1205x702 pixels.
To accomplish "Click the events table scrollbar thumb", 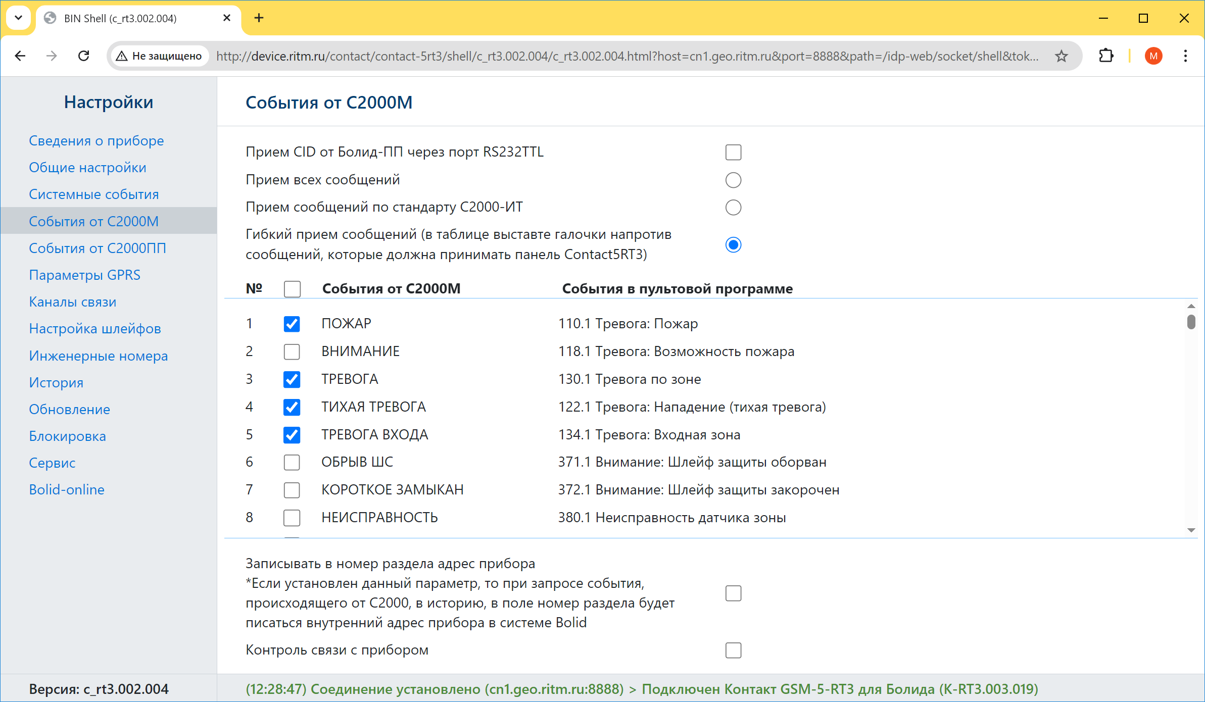I will (x=1191, y=322).
